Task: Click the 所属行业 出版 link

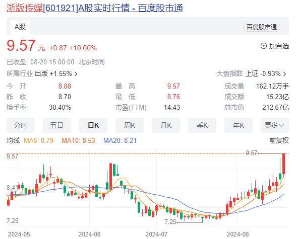Action: (41, 73)
